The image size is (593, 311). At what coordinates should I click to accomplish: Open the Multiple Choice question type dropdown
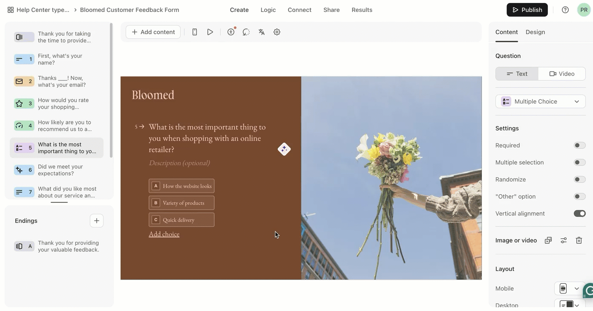click(x=540, y=101)
